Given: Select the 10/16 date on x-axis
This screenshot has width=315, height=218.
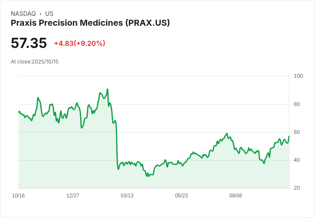Looking at the screenshot, I should coord(18,196).
